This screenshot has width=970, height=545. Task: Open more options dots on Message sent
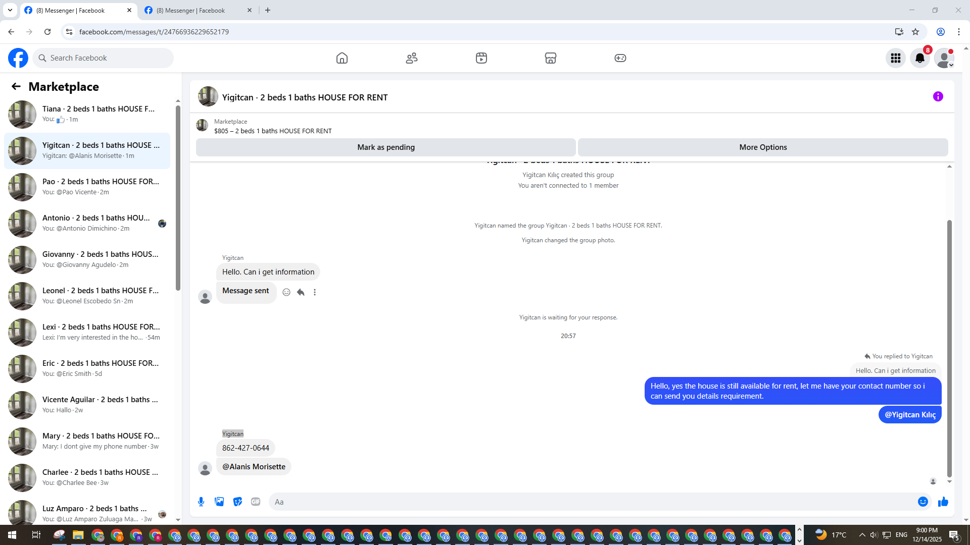coord(315,292)
